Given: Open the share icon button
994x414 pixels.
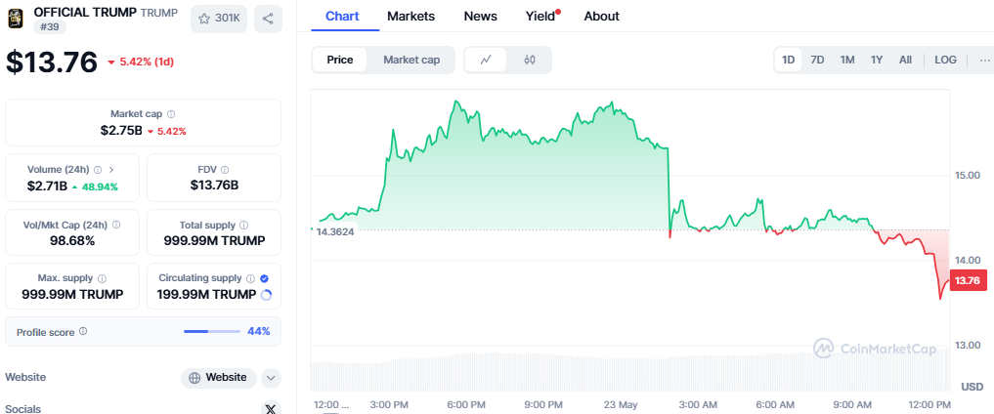Looking at the screenshot, I should (268, 19).
